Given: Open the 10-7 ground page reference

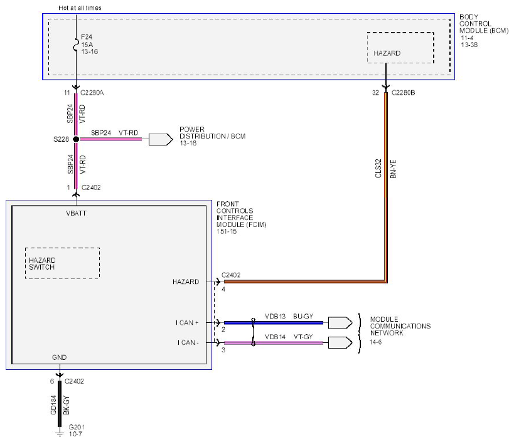Looking at the screenshot, I should click(75, 434).
